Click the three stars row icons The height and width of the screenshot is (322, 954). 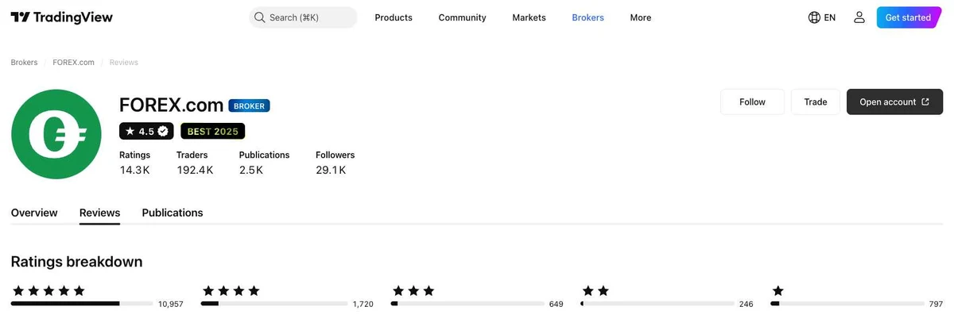(413, 290)
